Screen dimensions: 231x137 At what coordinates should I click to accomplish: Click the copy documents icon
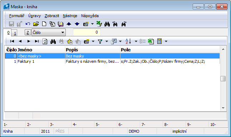point(52,24)
